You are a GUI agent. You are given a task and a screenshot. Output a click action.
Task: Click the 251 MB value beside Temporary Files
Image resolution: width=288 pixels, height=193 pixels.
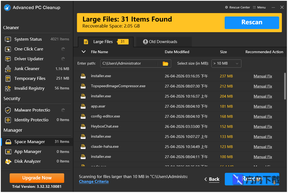click(x=63, y=79)
